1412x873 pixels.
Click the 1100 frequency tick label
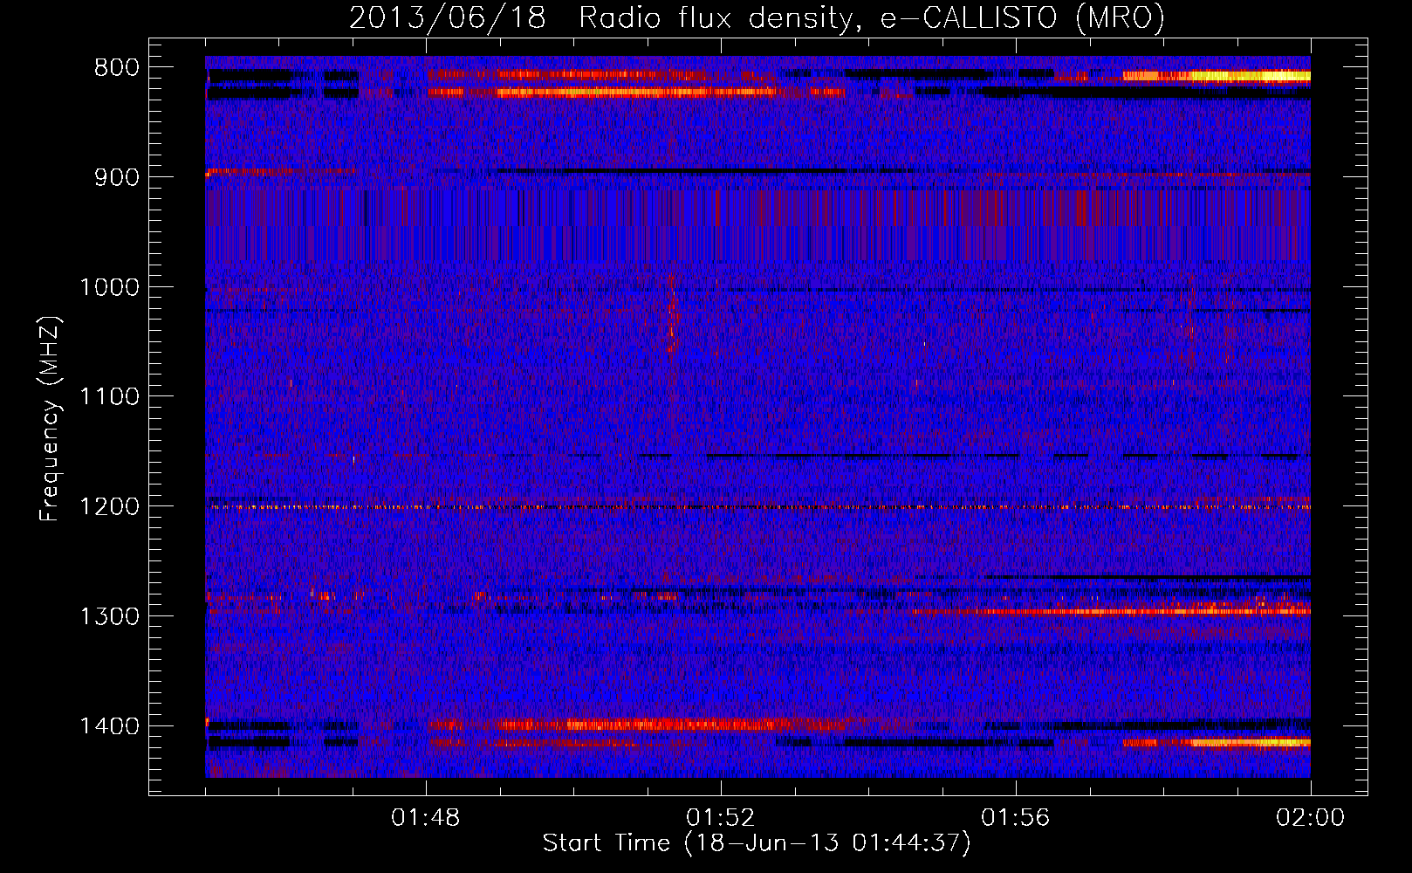coord(109,397)
